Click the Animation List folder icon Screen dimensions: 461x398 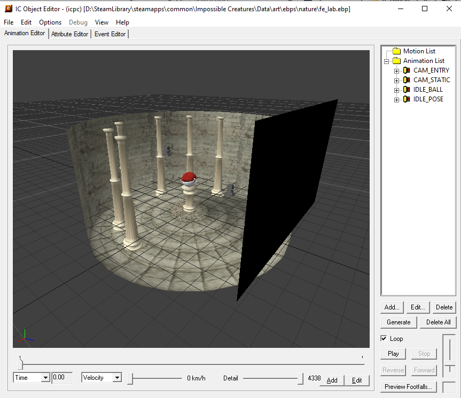396,61
